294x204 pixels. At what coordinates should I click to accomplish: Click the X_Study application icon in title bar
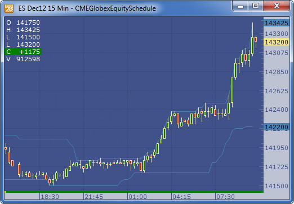click(x=9, y=8)
